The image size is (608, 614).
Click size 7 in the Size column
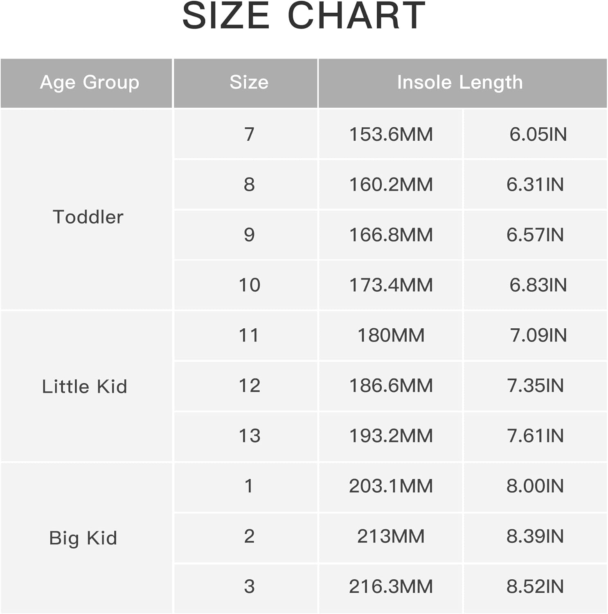(249, 134)
